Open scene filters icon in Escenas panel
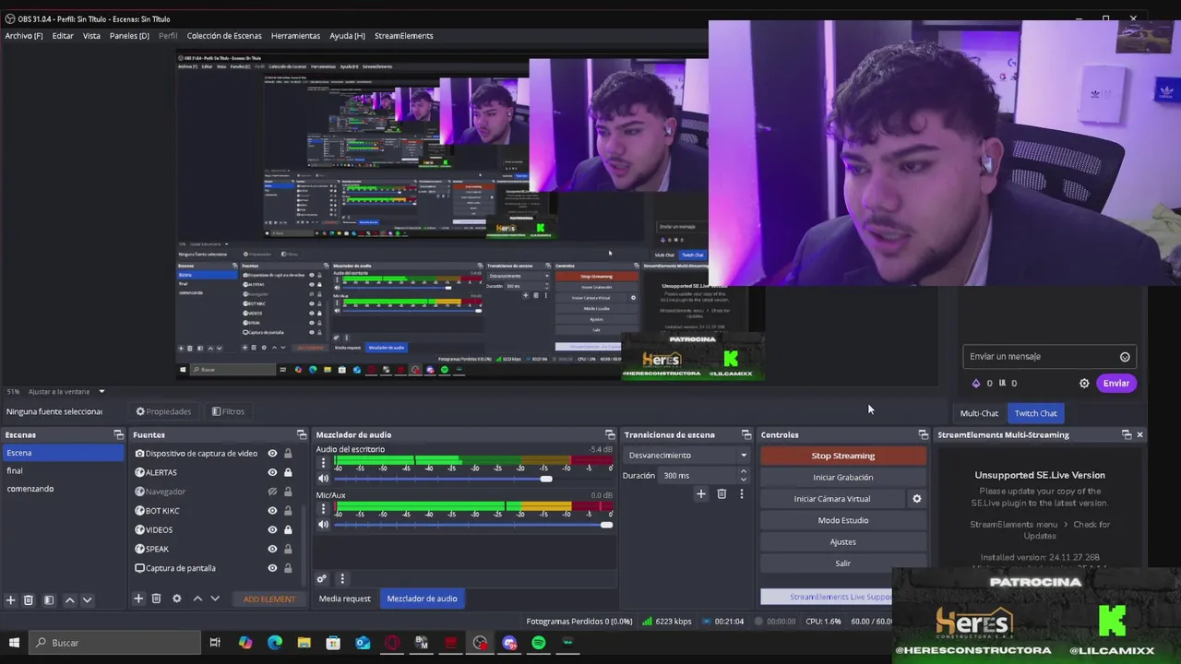 point(49,599)
